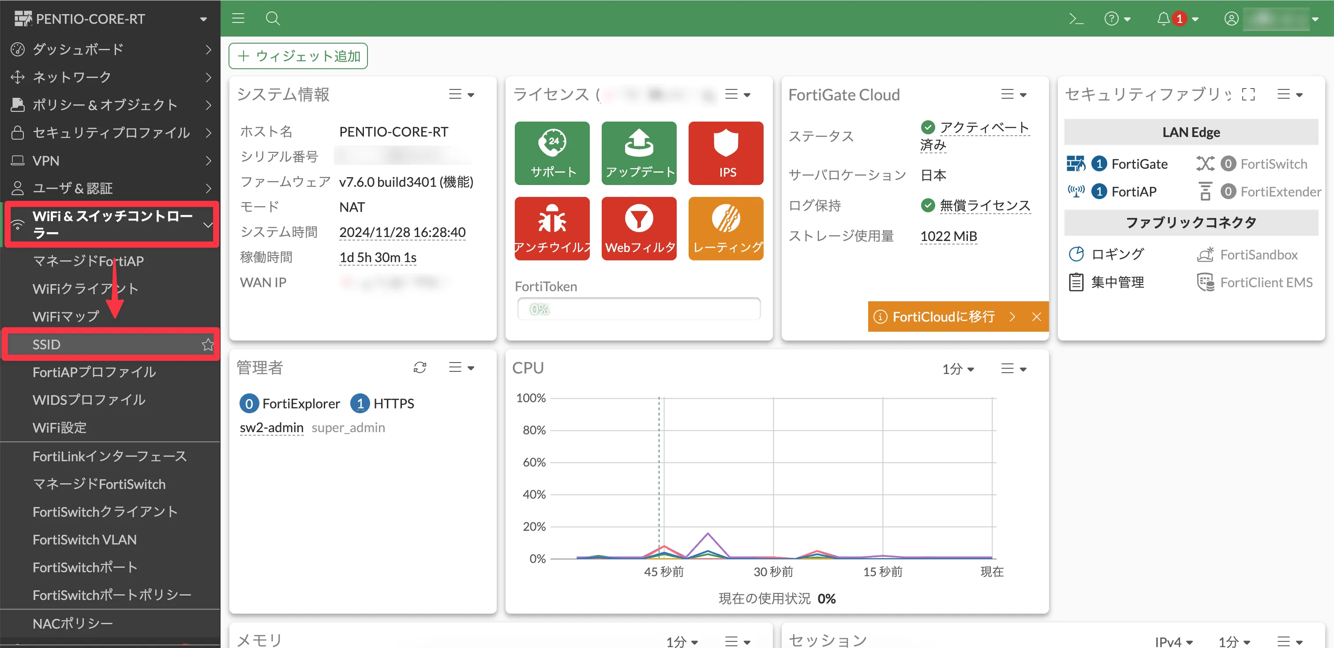Click the red IPS license tile
1334x648 pixels.
726,153
